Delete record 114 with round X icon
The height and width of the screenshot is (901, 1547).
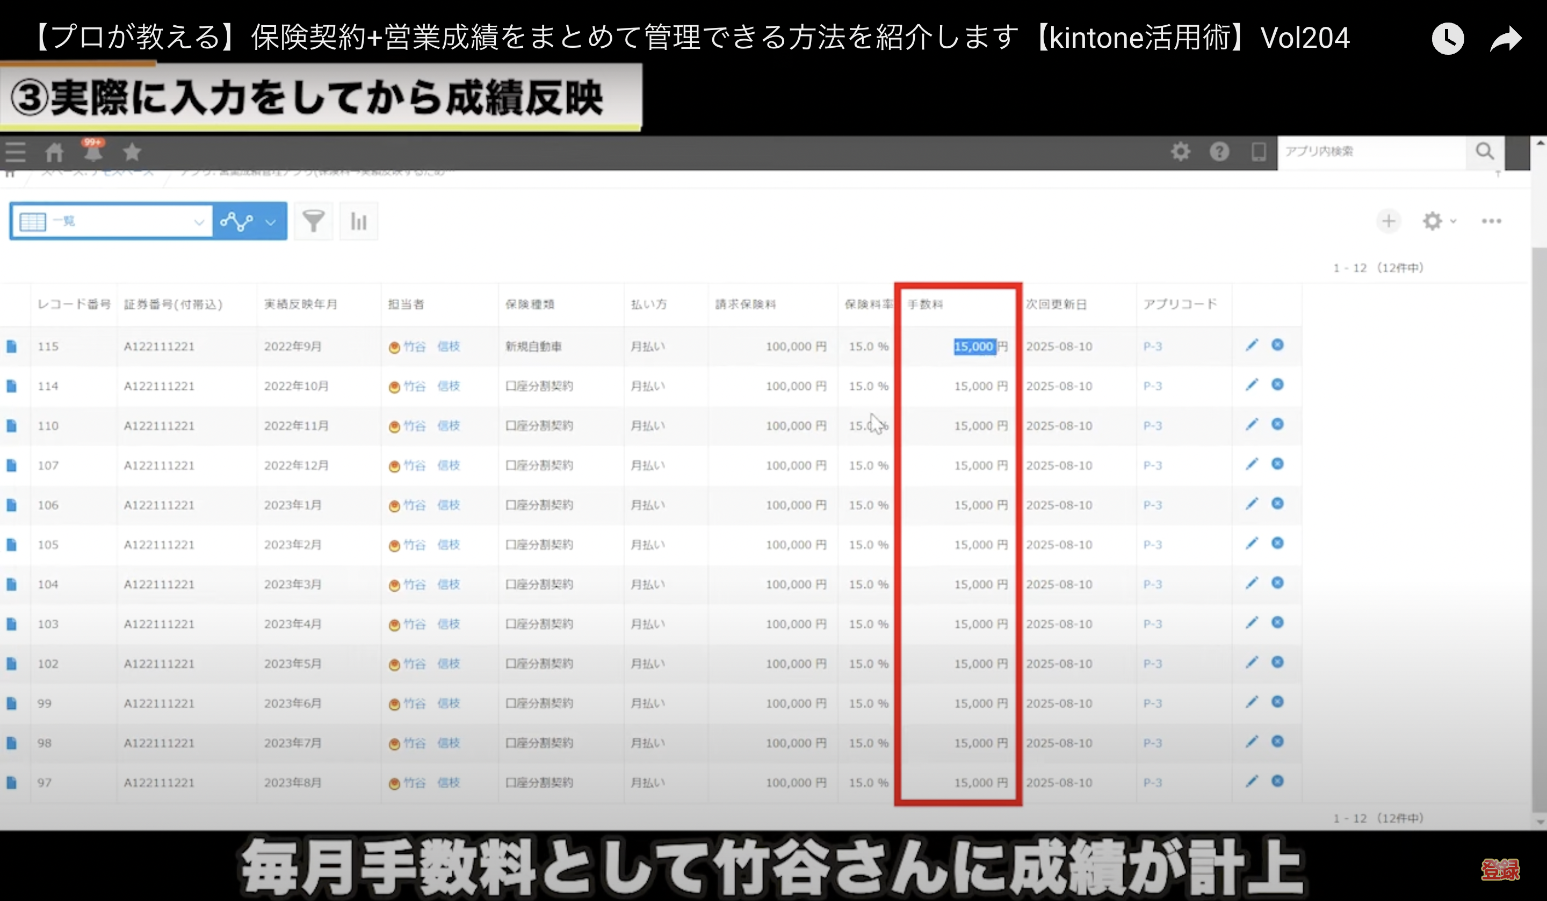tap(1277, 385)
